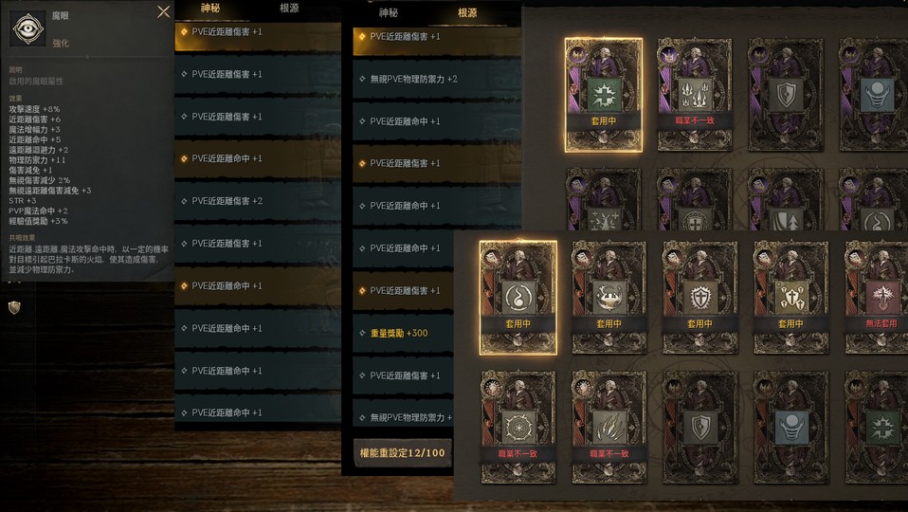Switch to 神秘 tab in right list

389,12
